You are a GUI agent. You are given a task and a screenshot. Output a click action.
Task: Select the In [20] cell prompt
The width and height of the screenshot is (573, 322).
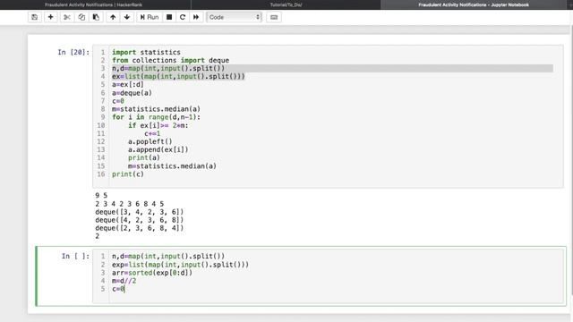pyautogui.click(x=73, y=52)
